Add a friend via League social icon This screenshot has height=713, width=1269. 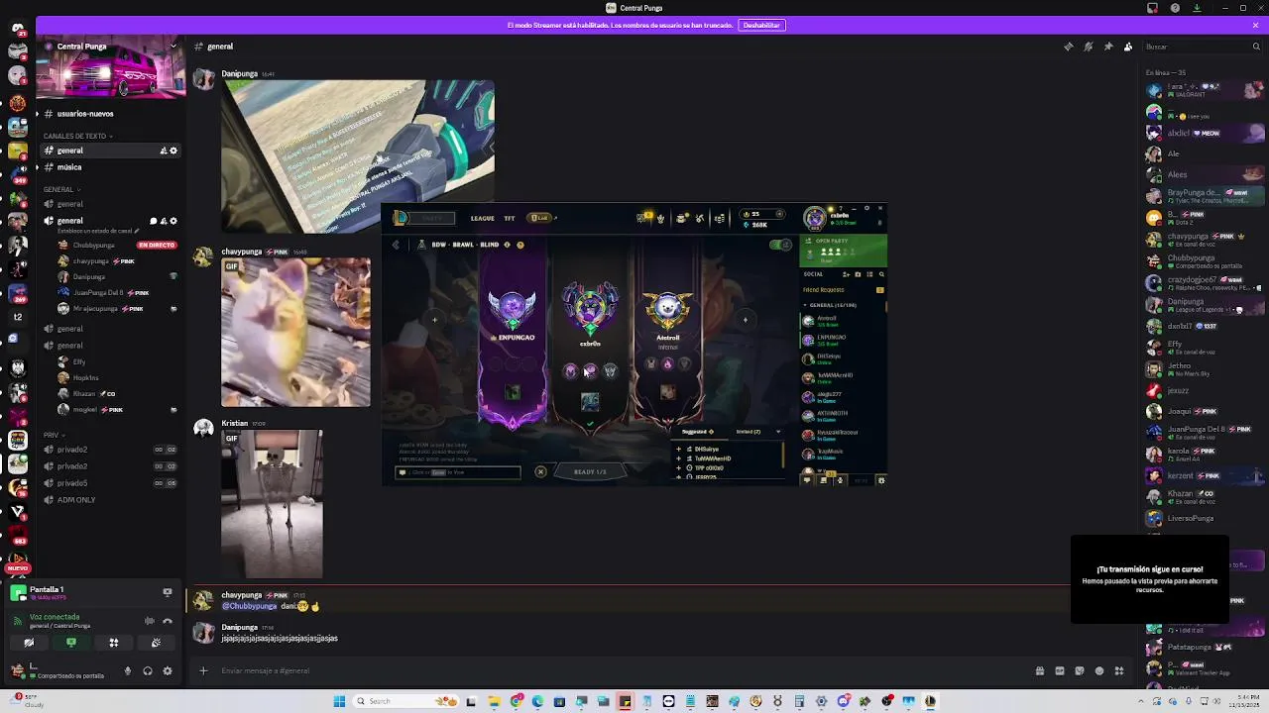(846, 274)
